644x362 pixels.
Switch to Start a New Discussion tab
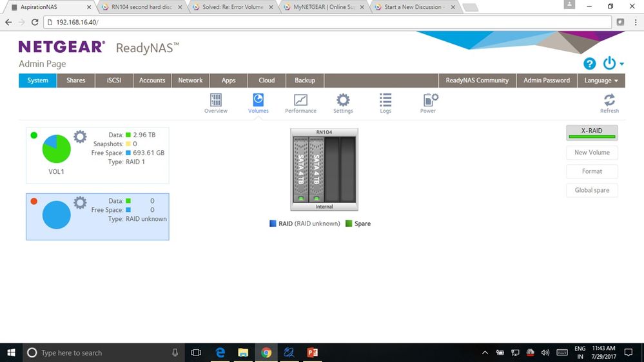(x=415, y=7)
